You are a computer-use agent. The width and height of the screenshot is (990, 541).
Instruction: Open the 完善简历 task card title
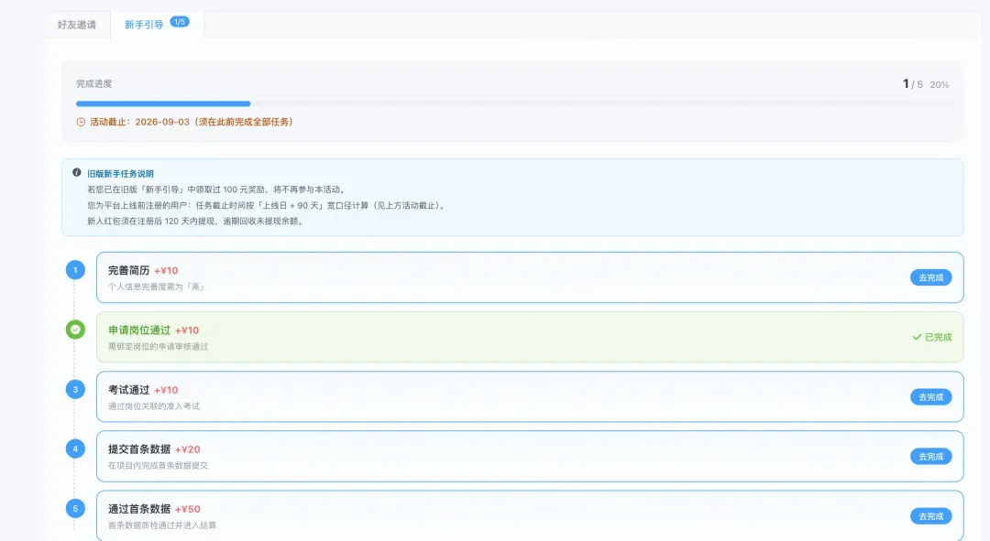[x=129, y=271]
